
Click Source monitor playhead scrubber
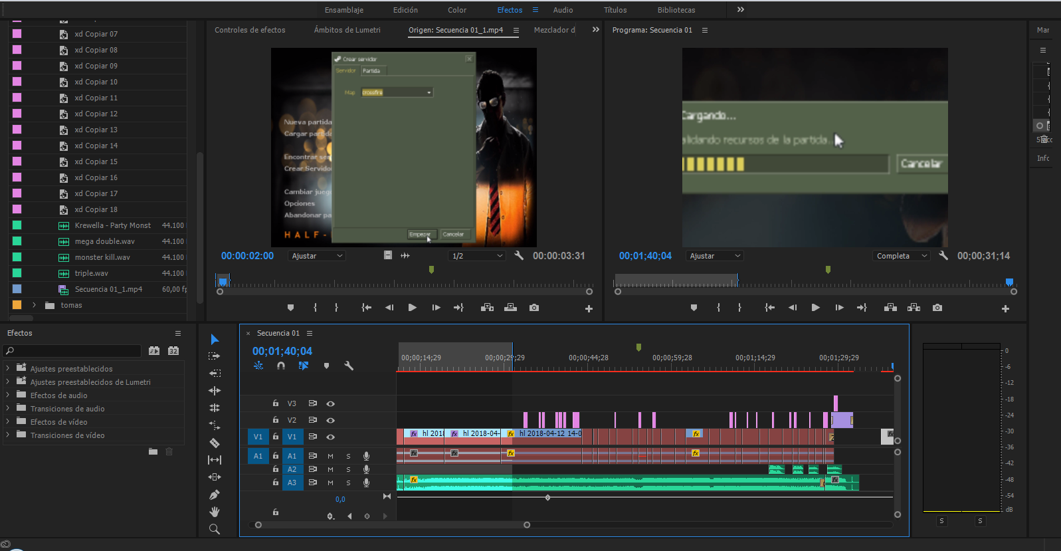tap(223, 281)
